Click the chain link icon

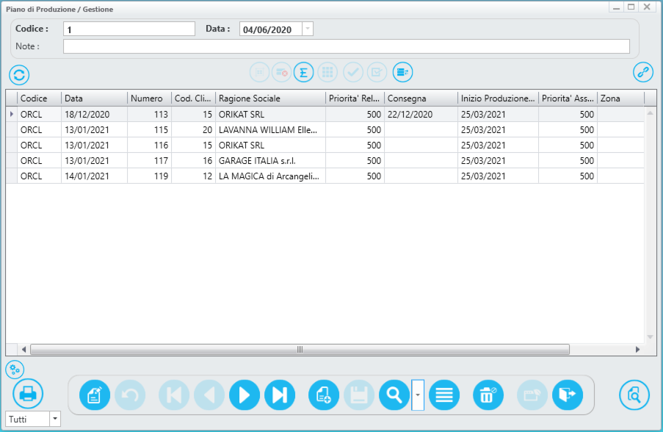coord(643,72)
